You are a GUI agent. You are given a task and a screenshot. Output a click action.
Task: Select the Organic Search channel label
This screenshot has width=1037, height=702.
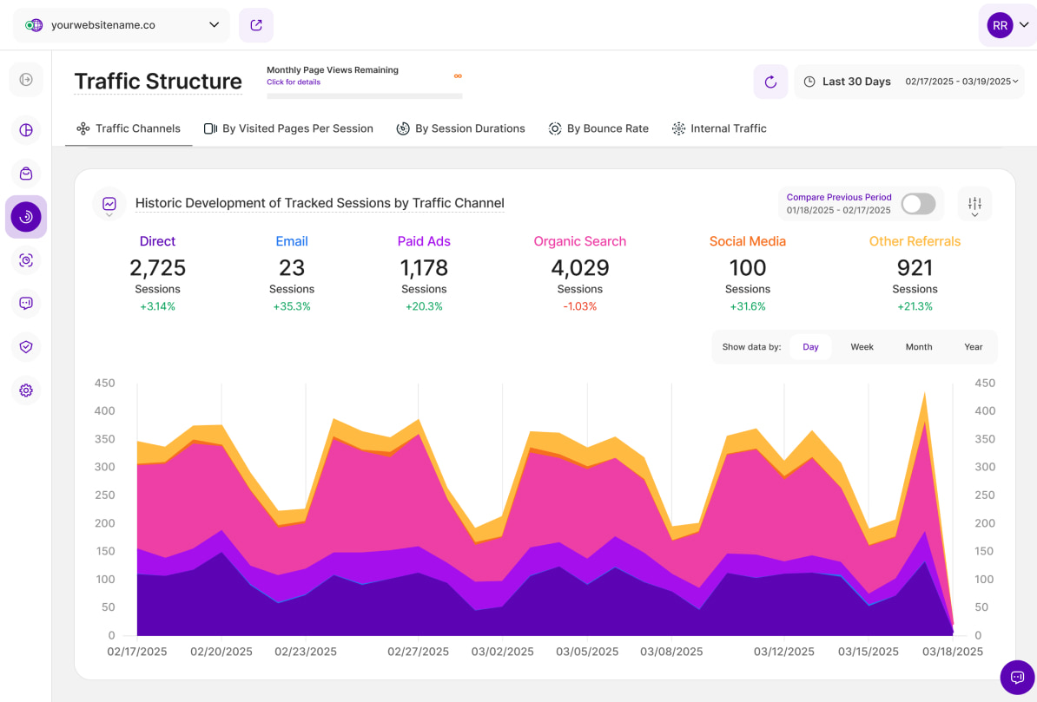click(x=579, y=241)
